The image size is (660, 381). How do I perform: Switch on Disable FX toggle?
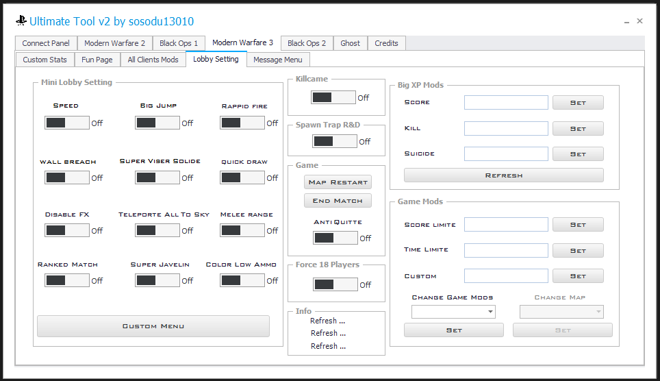click(x=67, y=230)
